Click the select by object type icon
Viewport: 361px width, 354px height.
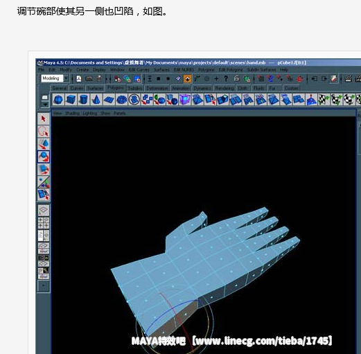[x=127, y=79]
